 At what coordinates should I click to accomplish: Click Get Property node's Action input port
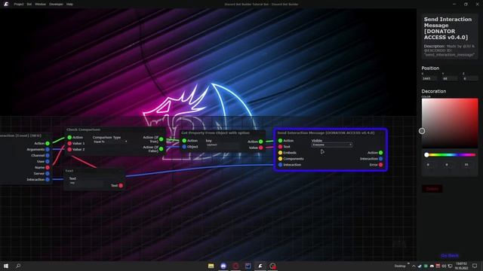(184, 141)
